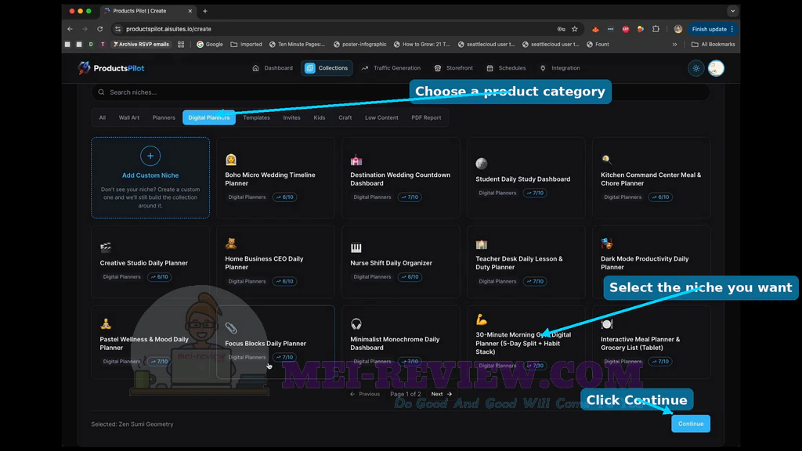Click the plus icon to add niche
This screenshot has width=802, height=451.
coord(150,156)
